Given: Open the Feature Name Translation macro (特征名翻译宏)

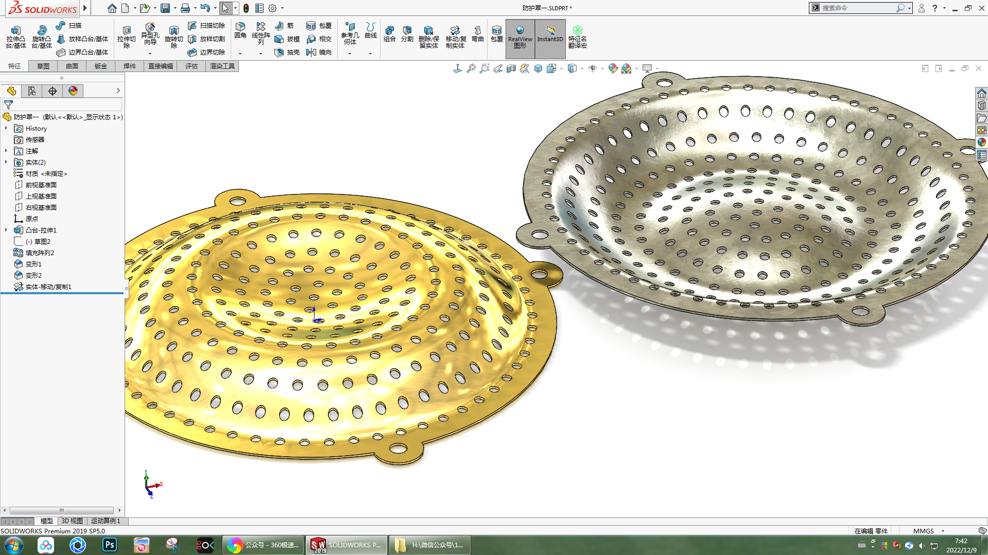Looking at the screenshot, I should pos(577,37).
